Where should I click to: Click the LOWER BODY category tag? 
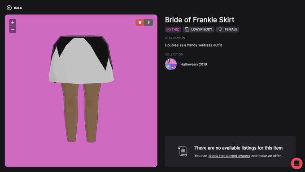(x=198, y=30)
